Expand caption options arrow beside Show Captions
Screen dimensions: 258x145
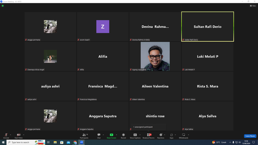click(x=140, y=135)
